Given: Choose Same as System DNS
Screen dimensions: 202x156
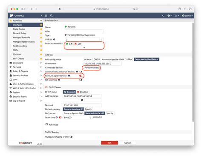Looking at the screenshot, I should [x=73, y=113].
